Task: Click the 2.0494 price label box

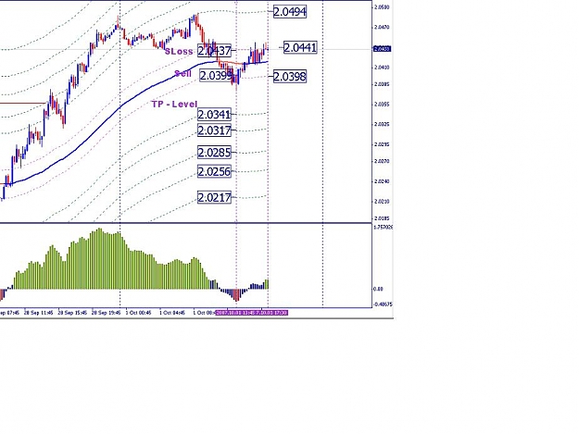Action: pyautogui.click(x=290, y=12)
